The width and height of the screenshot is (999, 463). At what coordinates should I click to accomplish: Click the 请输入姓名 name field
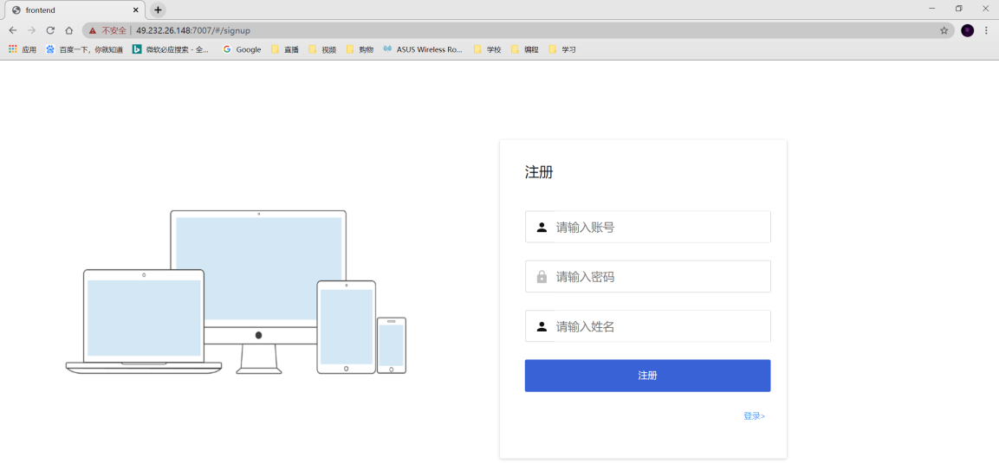pos(648,326)
